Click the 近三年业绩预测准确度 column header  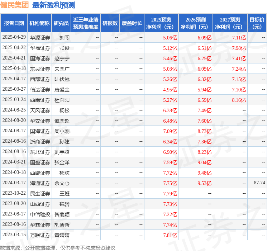pyautogui.click(x=85, y=23)
